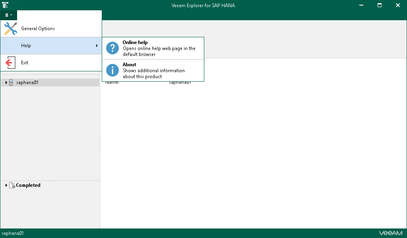Open General Options menu entry
The height and width of the screenshot is (238, 407).
[x=51, y=29]
